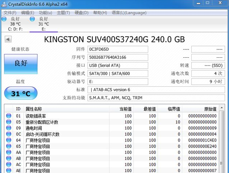Click the 良好 health status button
Image resolution: width=229 pixels, height=173 pixels.
(x=21, y=64)
